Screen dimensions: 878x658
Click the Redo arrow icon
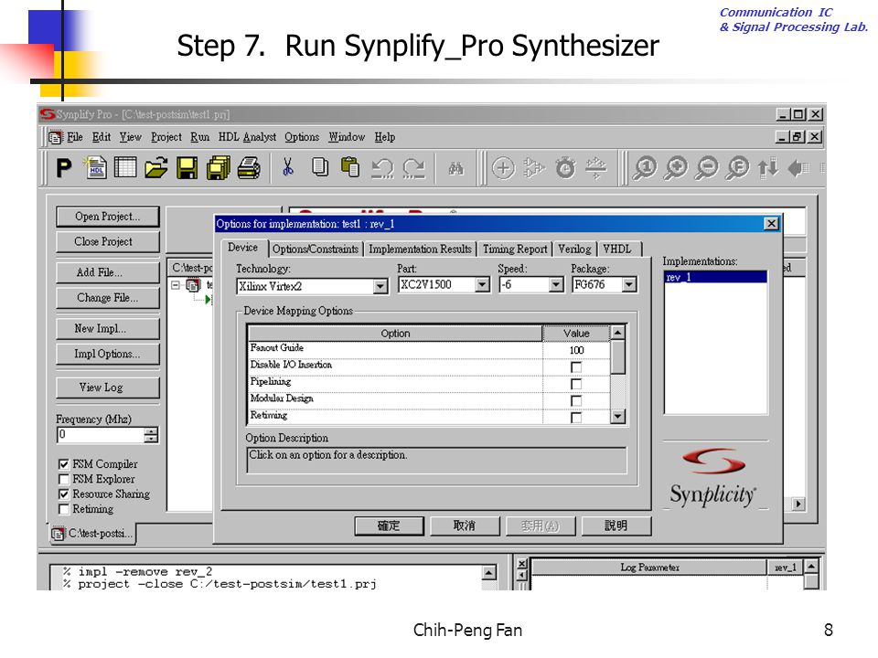tap(413, 167)
